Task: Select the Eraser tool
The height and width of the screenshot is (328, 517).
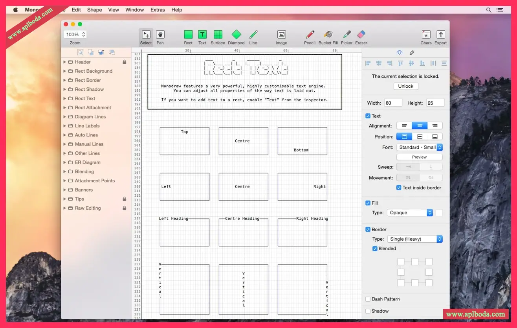Action: pyautogui.click(x=361, y=35)
